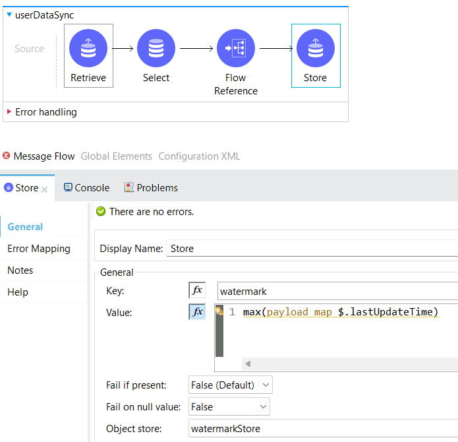The width and height of the screenshot is (458, 442).
Task: Select the Store properties tab
Action: coord(26,188)
